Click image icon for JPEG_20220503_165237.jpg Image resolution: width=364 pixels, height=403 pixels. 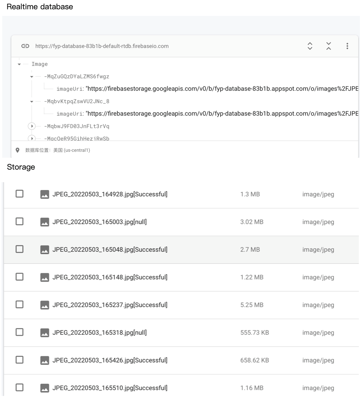click(45, 305)
